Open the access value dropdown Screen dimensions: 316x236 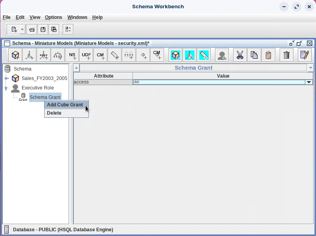(x=309, y=82)
